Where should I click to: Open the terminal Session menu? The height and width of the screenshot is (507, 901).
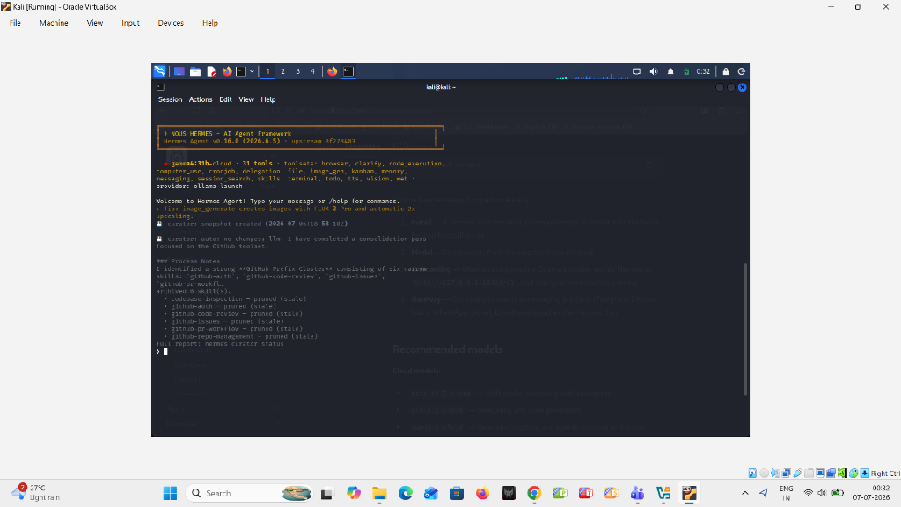tap(170, 99)
